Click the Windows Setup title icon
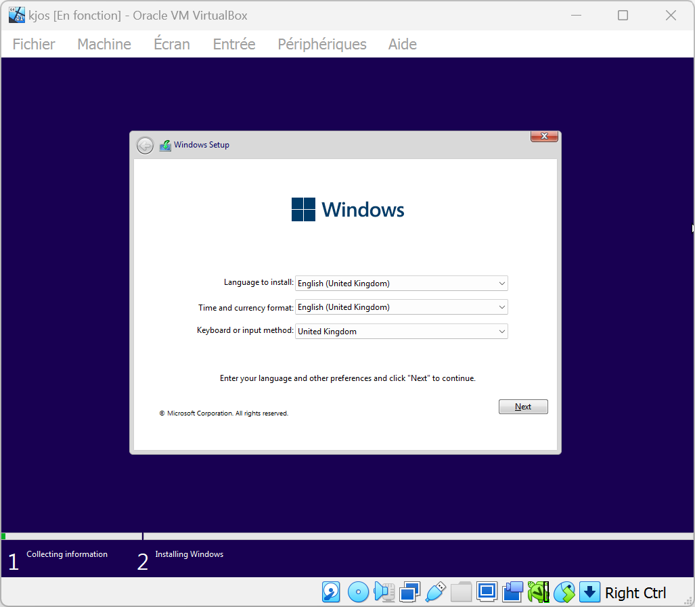The image size is (695, 607). tap(165, 145)
